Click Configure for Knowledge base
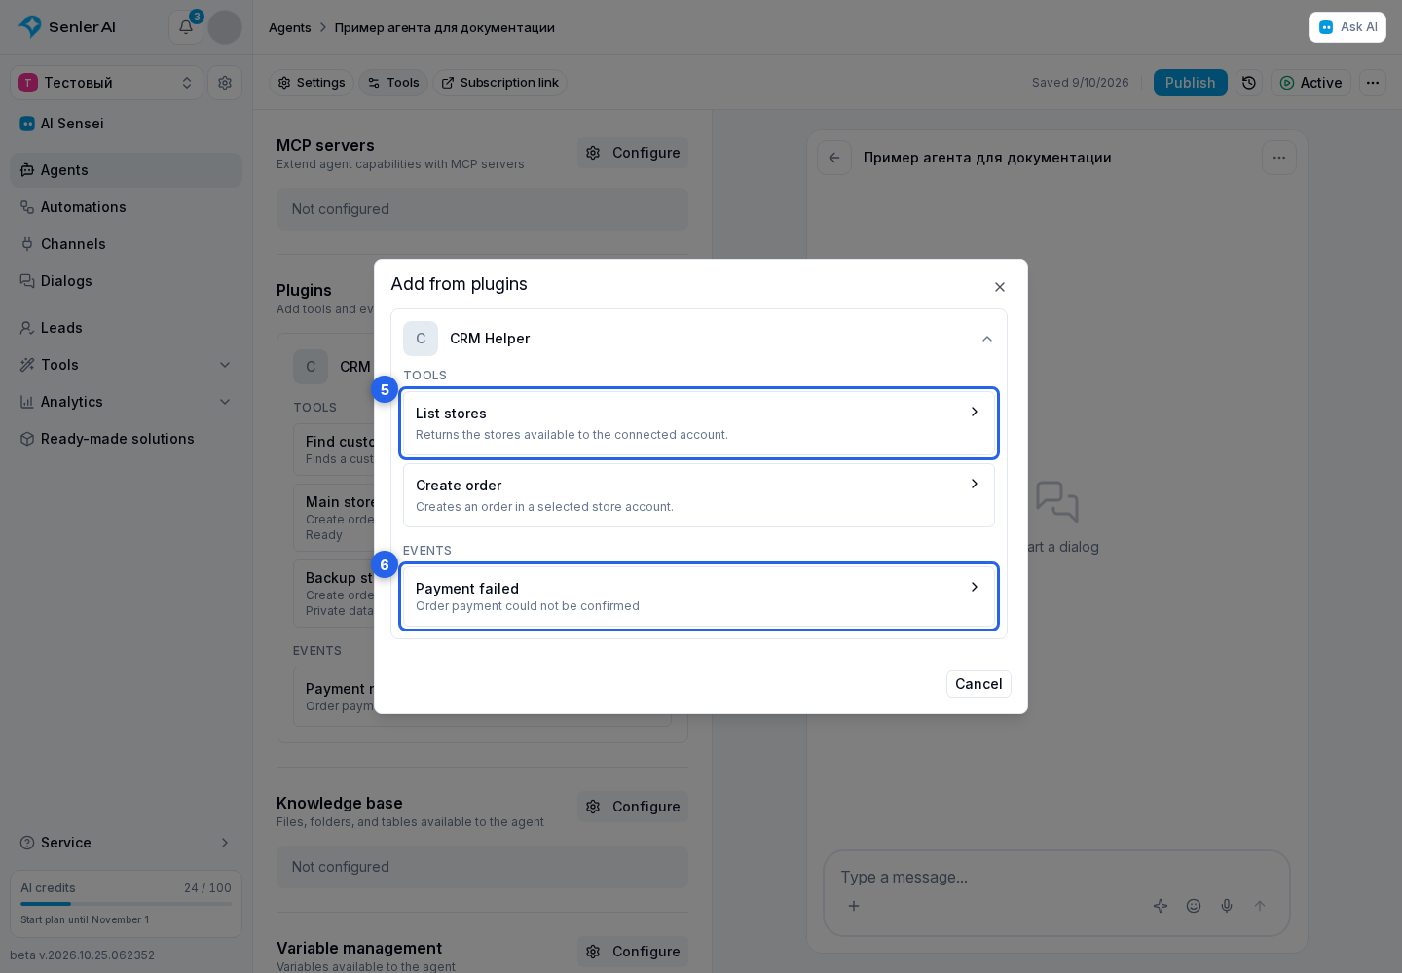This screenshot has height=973, width=1402. [x=633, y=807]
